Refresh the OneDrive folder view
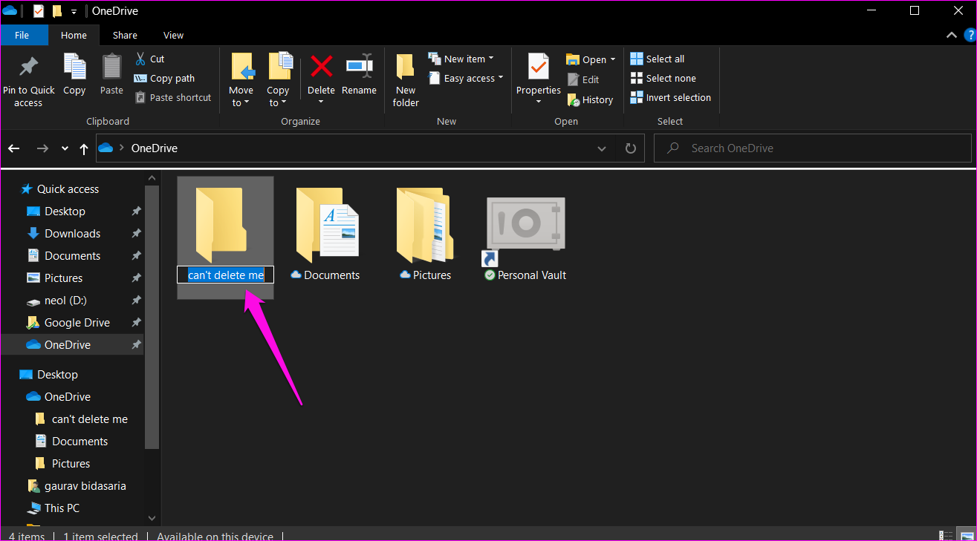 (630, 148)
